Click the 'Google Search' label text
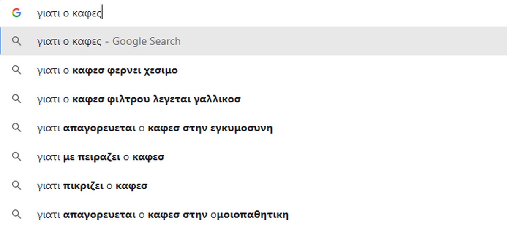This screenshot has width=507, height=236. (x=147, y=41)
